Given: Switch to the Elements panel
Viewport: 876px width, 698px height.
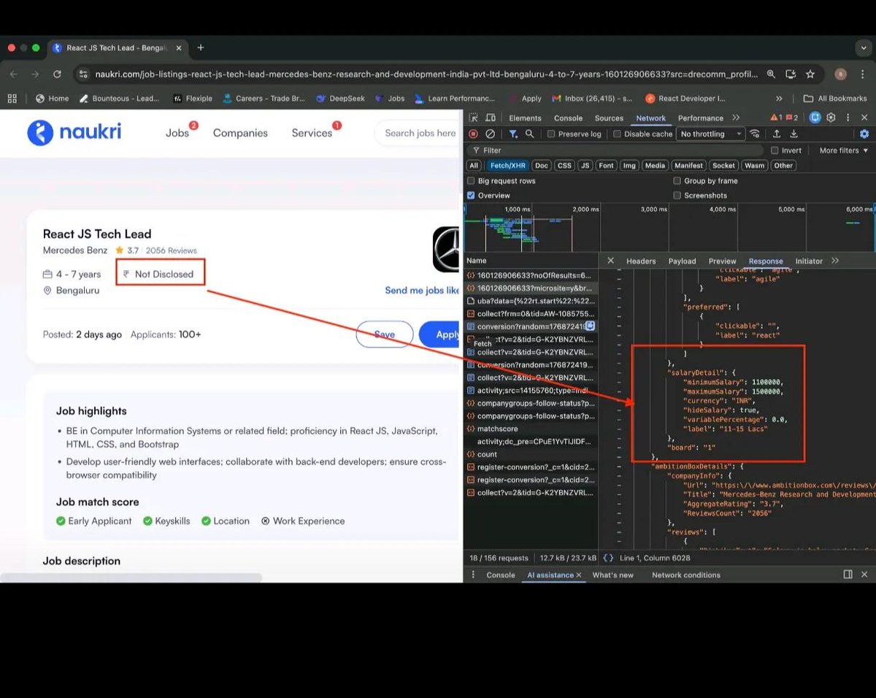Looking at the screenshot, I should tap(525, 118).
